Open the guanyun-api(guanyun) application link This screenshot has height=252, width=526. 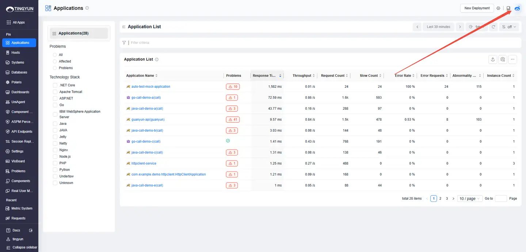pos(148,120)
